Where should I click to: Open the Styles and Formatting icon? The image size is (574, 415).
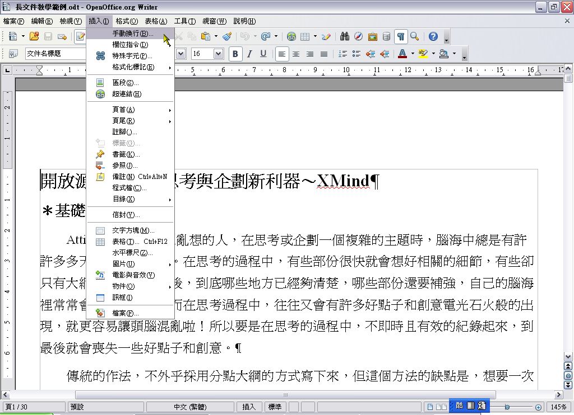(13, 54)
